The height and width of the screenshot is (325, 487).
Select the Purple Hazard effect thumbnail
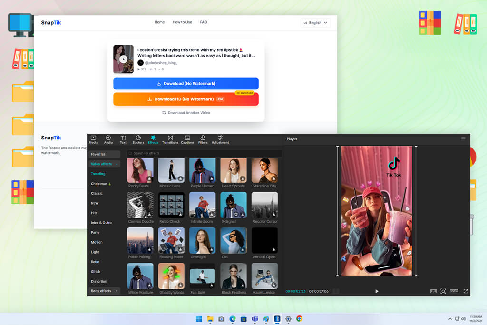click(x=202, y=170)
